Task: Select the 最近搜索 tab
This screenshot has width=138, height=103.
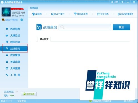Action: (x=44, y=39)
